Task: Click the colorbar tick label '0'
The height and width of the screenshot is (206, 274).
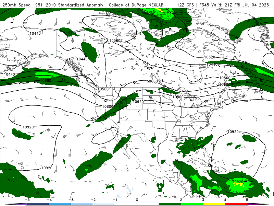Action: tap(137, 200)
